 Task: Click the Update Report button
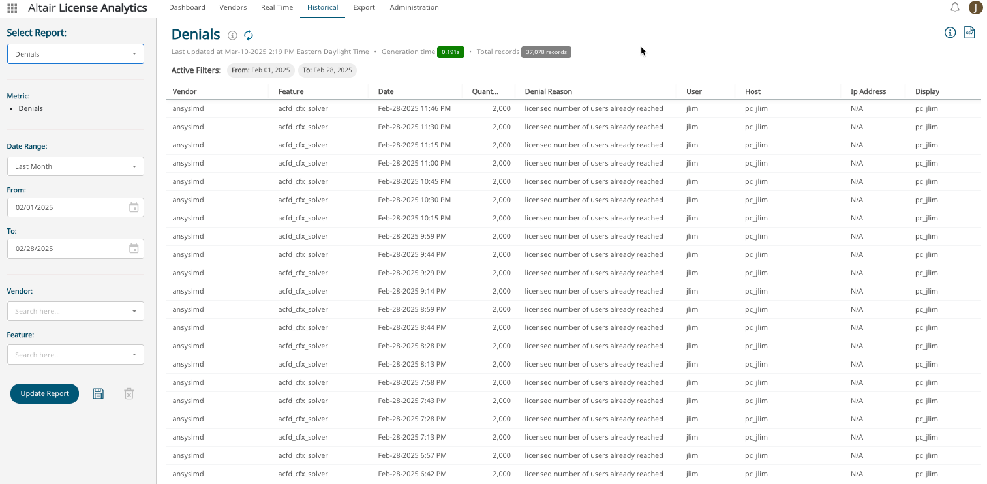point(44,393)
